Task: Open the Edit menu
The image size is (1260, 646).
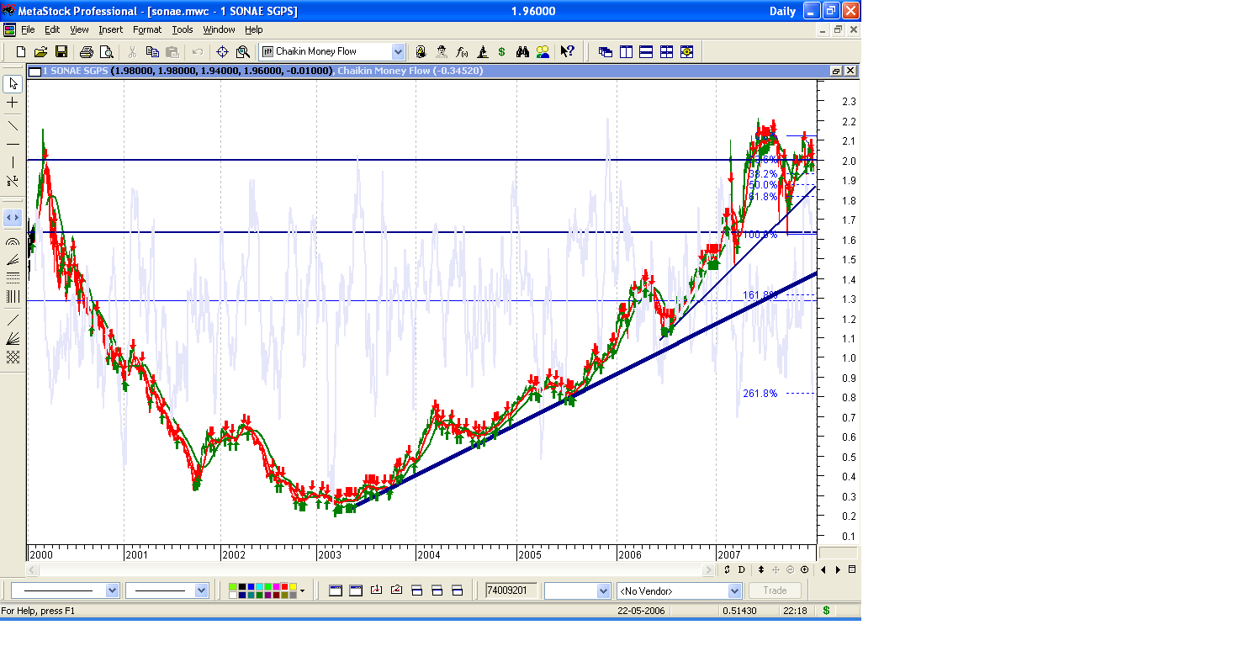Action: [52, 29]
